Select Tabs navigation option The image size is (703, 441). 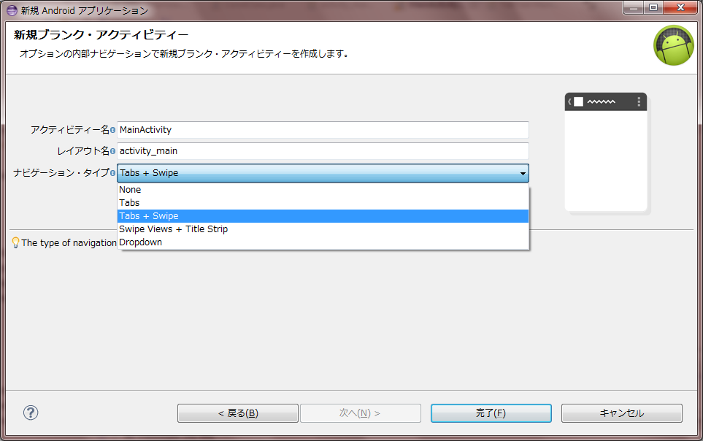[x=323, y=203]
